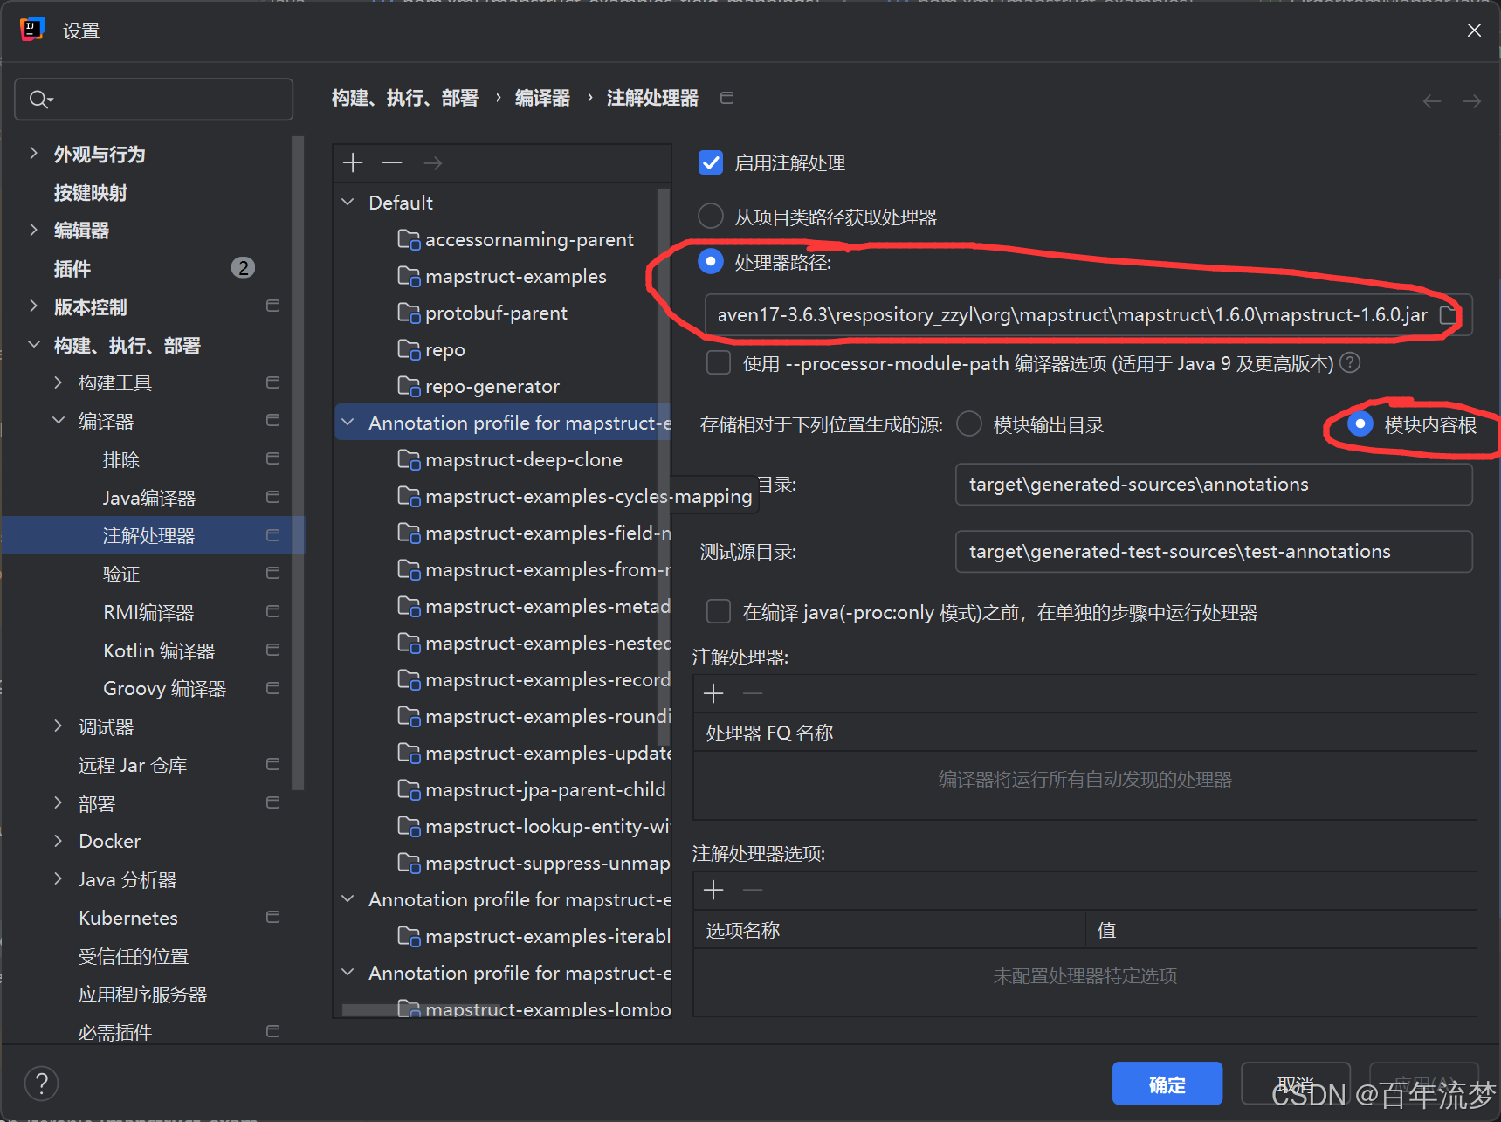Collapse the Default profile tree node
Viewport: 1501px width, 1122px height.
pyautogui.click(x=348, y=202)
